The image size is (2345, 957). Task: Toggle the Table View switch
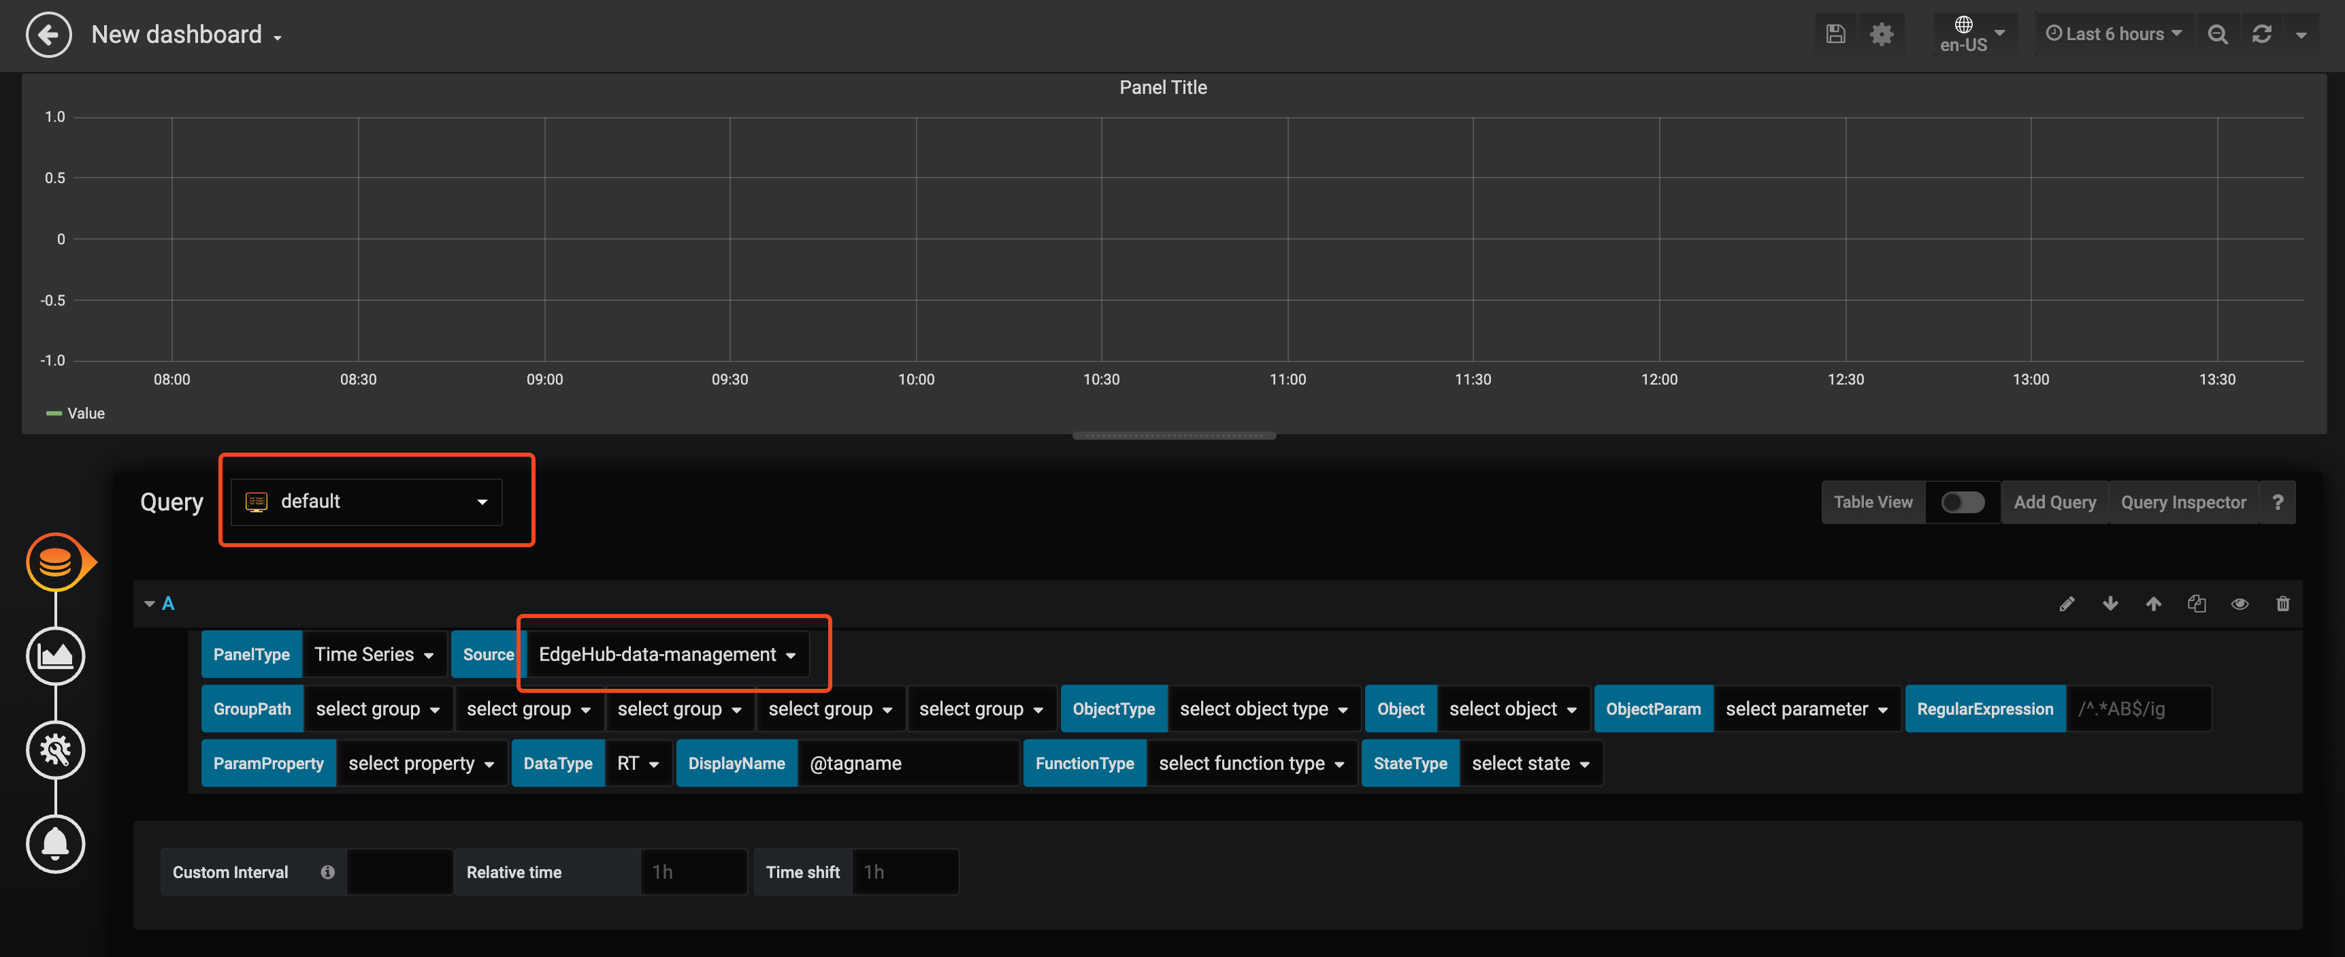(1962, 502)
